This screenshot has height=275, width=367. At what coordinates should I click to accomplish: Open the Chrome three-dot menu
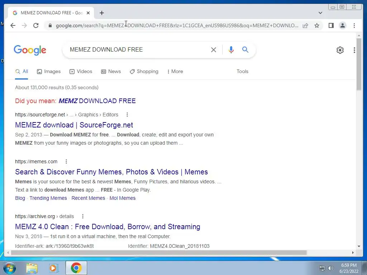(x=354, y=25)
